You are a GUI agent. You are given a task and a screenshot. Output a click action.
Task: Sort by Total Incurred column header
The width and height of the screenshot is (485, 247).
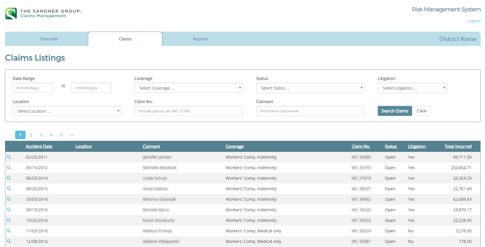point(458,146)
